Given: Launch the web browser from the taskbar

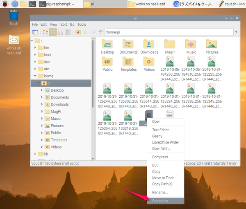Looking at the screenshot, I should (15, 4).
